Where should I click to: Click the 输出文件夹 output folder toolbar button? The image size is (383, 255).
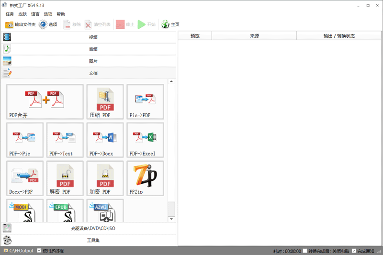pyautogui.click(x=20, y=24)
